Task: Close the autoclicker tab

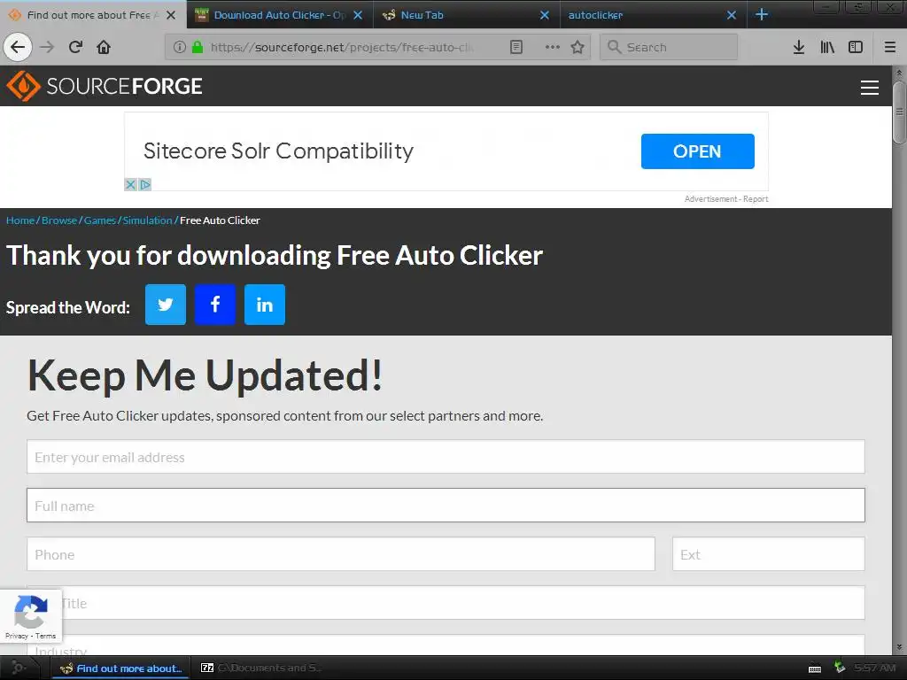Action: [732, 15]
